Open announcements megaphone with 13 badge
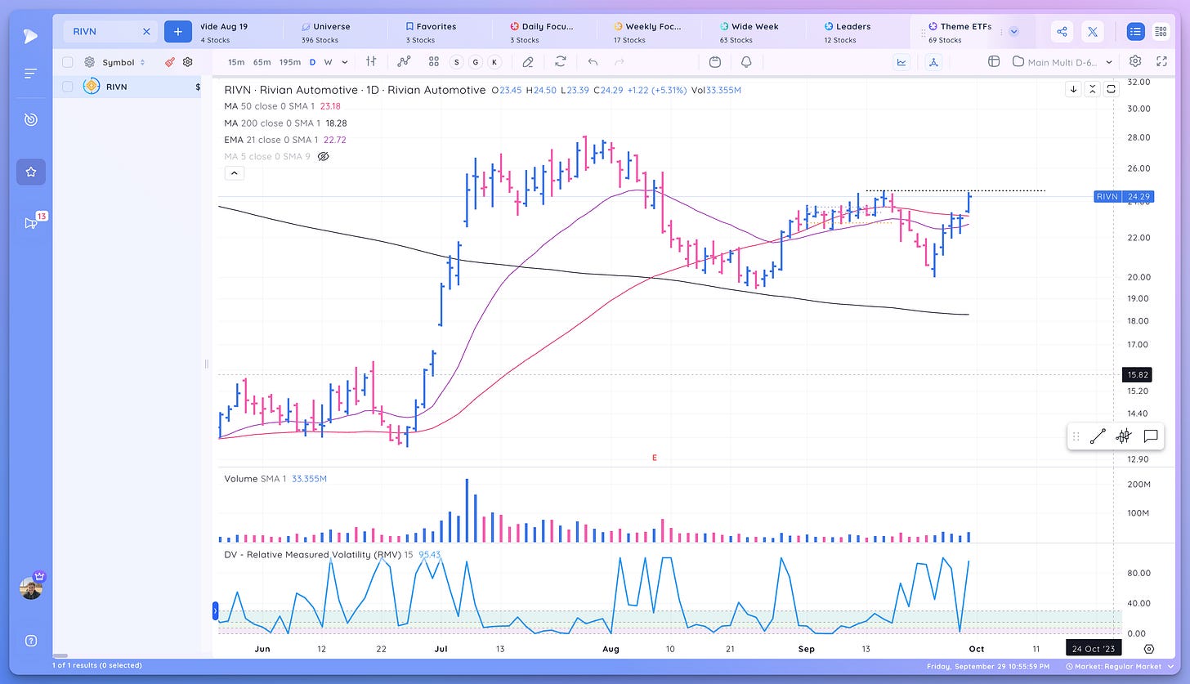 (x=30, y=223)
